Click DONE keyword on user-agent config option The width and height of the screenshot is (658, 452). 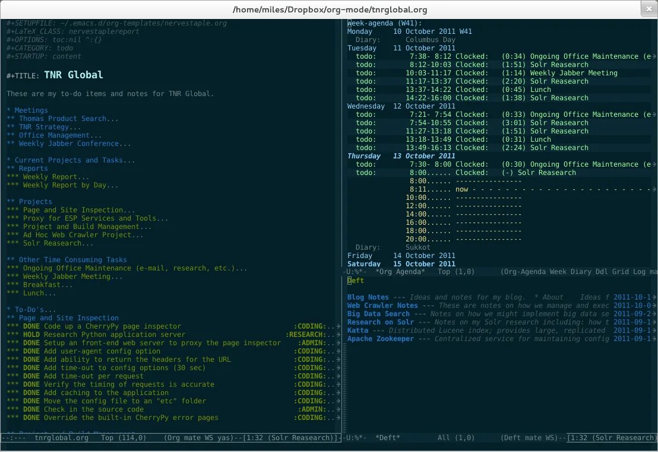tap(31, 351)
